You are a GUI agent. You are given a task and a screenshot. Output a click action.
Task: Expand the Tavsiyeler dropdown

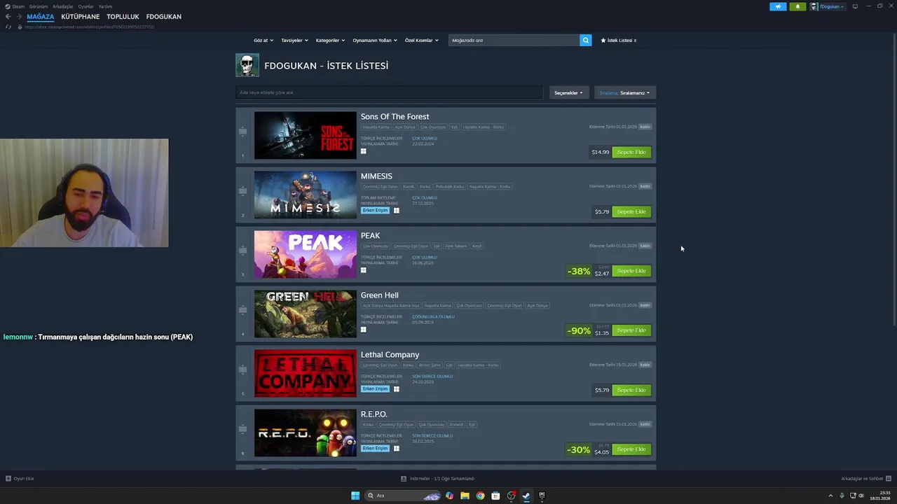(x=294, y=40)
